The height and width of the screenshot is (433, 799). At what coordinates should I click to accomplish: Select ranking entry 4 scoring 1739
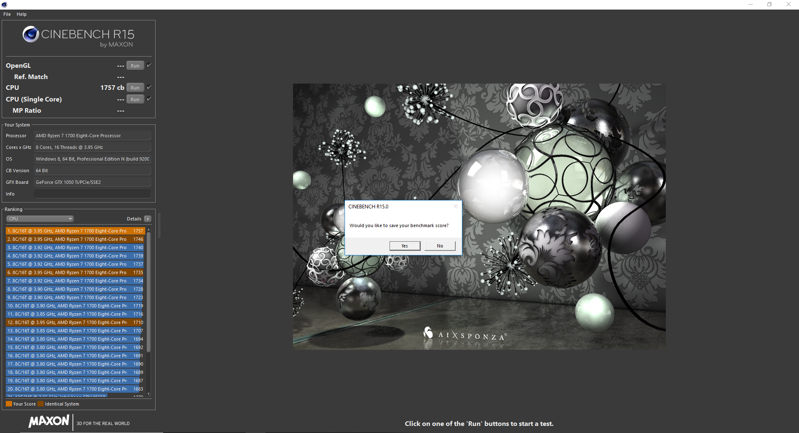[x=75, y=256]
